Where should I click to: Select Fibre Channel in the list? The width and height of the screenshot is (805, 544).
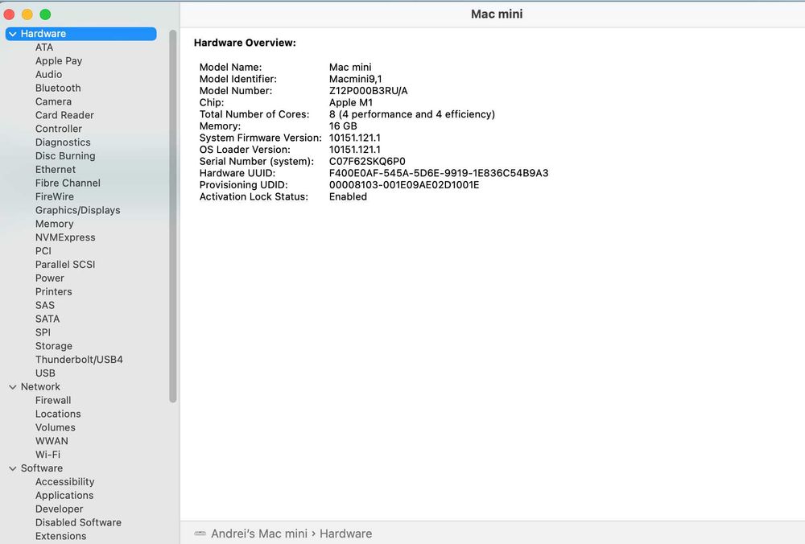coord(68,183)
